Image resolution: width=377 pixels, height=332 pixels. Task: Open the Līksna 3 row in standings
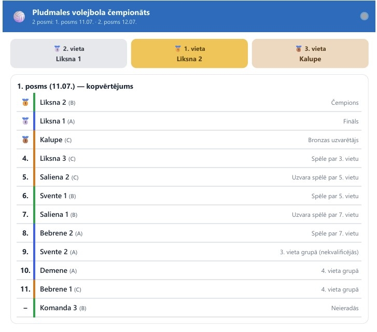189,158
